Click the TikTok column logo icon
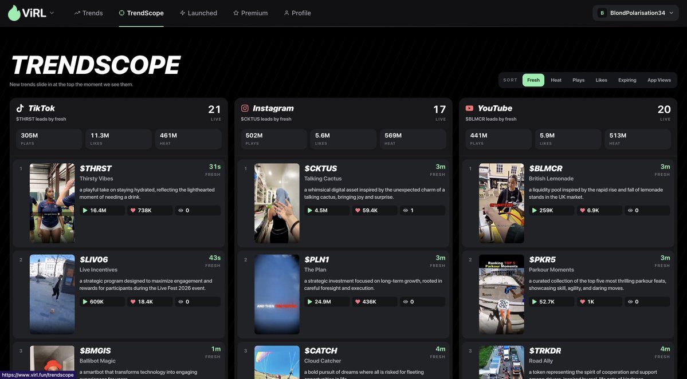This screenshot has height=379, width=687. [20, 108]
